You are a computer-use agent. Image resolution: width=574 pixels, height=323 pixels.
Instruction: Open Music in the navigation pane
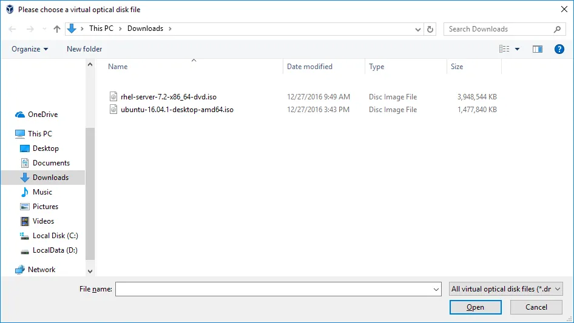[x=42, y=192]
